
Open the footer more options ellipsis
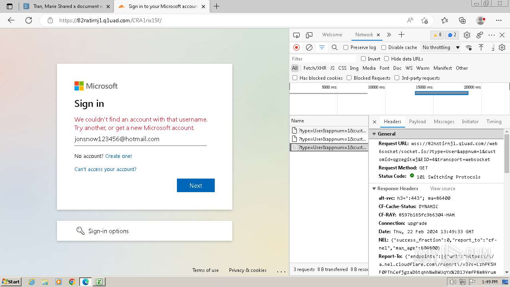coord(281,271)
